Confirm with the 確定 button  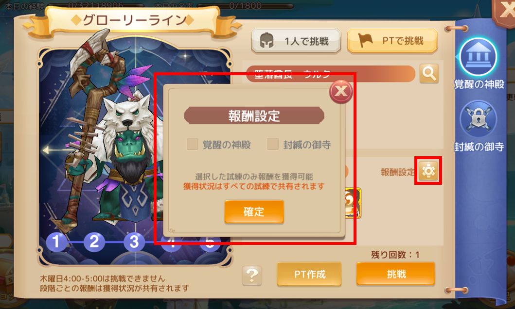tap(254, 211)
